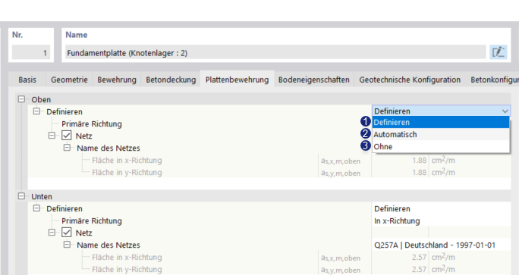This screenshot has width=519, height=275.
Task: Click the Name field Fundamentplatte (Knotenlager : 2)
Action: tap(275, 53)
